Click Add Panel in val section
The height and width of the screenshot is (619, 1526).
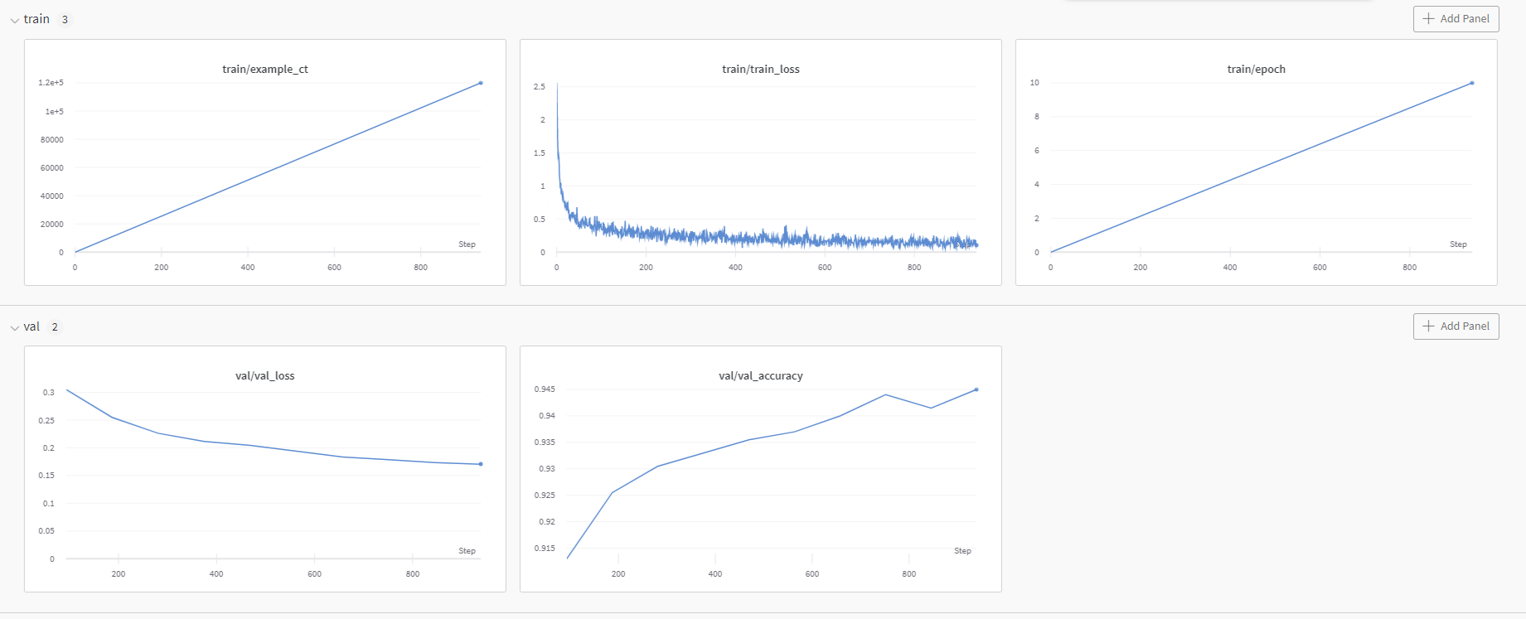coord(1456,326)
